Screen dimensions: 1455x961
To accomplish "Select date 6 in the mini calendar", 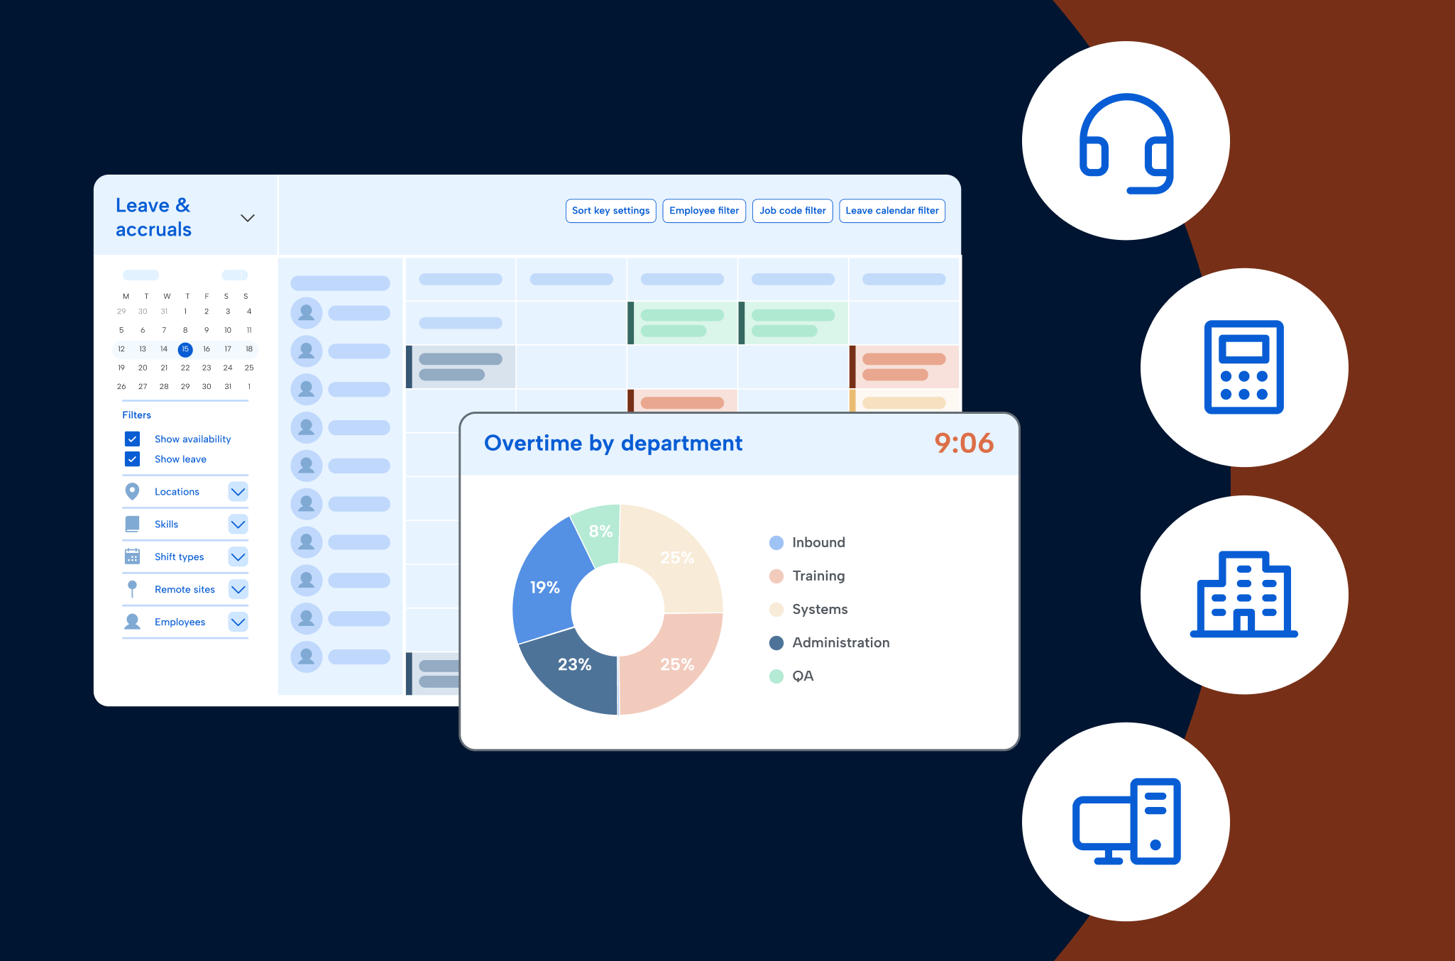I will (143, 330).
